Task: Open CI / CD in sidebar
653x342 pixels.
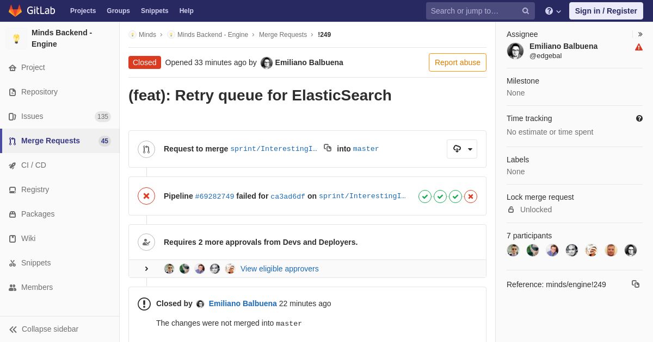Action: (x=34, y=165)
